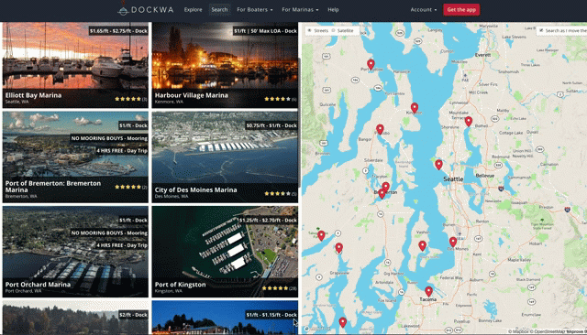
Task: Select the map pin at Tacoma
Action: (x=428, y=291)
